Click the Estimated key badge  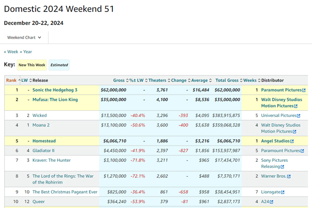(x=59, y=65)
